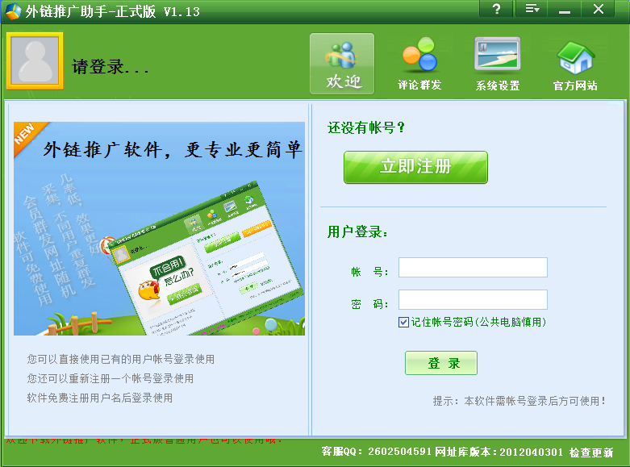Open the 欢迎 welcome tab

342,64
